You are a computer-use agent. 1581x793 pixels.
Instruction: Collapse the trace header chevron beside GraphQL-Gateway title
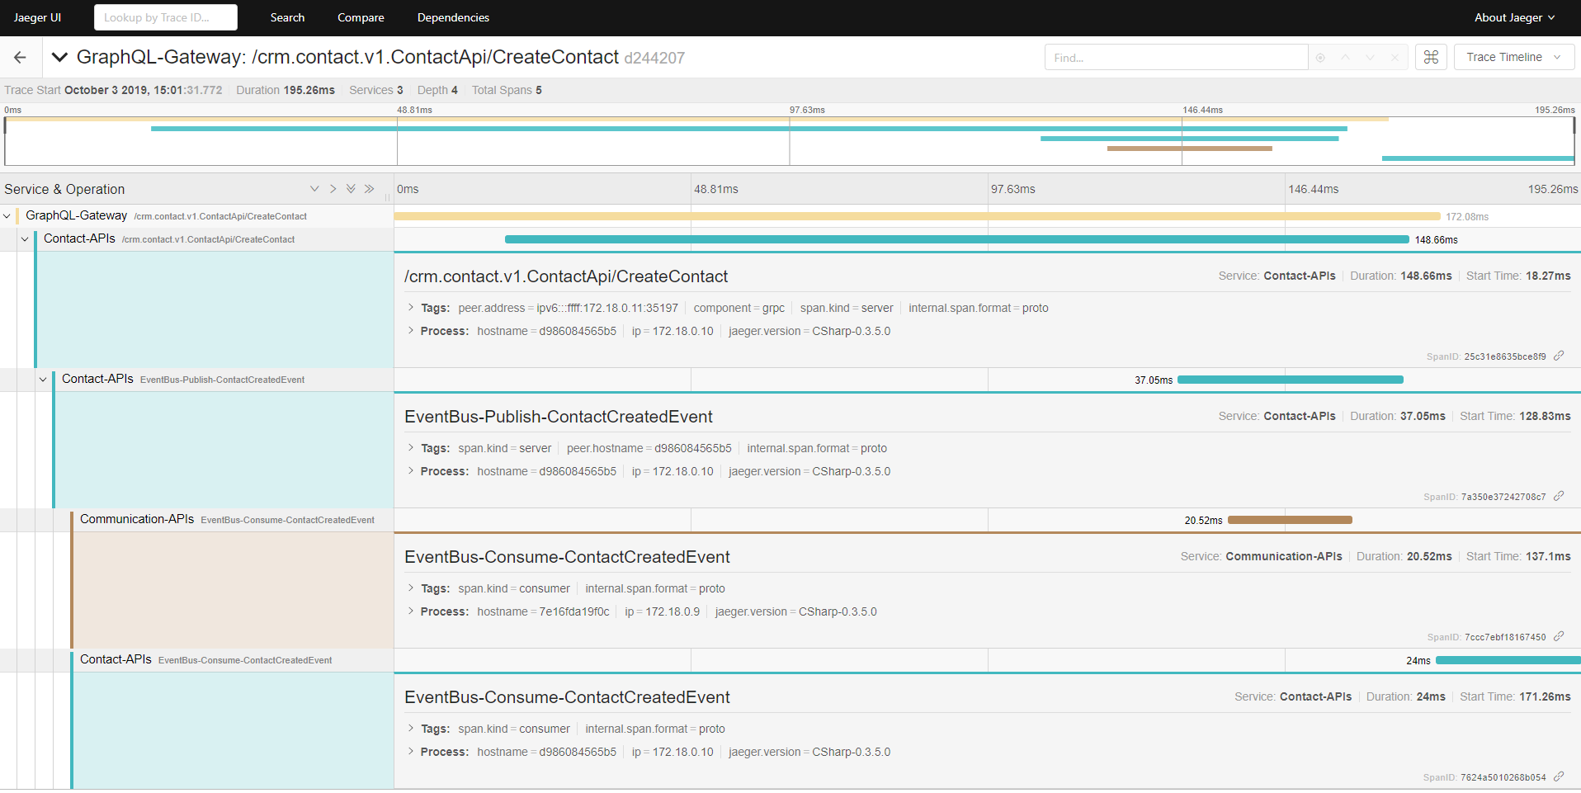tap(59, 57)
